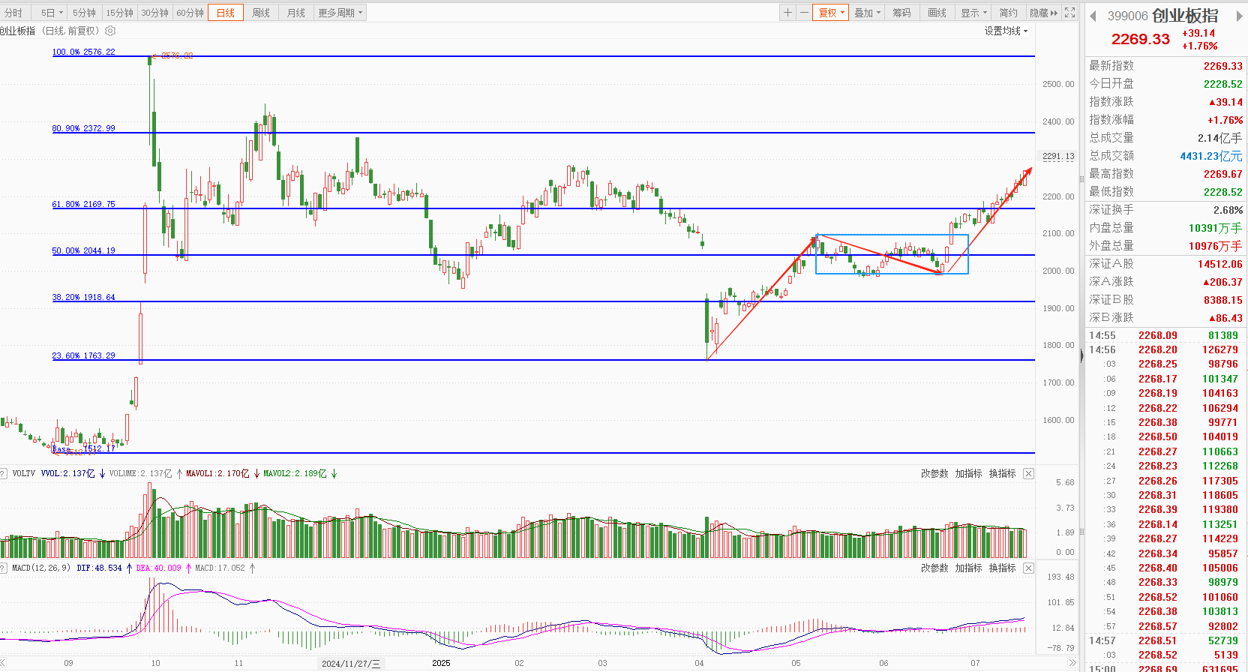Collapse the right quote panel splitter
This screenshot has height=672, width=1248.
point(1081,356)
